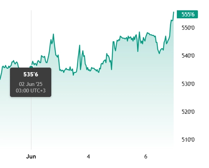Click the 4 date label on time axis
This screenshot has width=209, height=168.
click(x=88, y=157)
